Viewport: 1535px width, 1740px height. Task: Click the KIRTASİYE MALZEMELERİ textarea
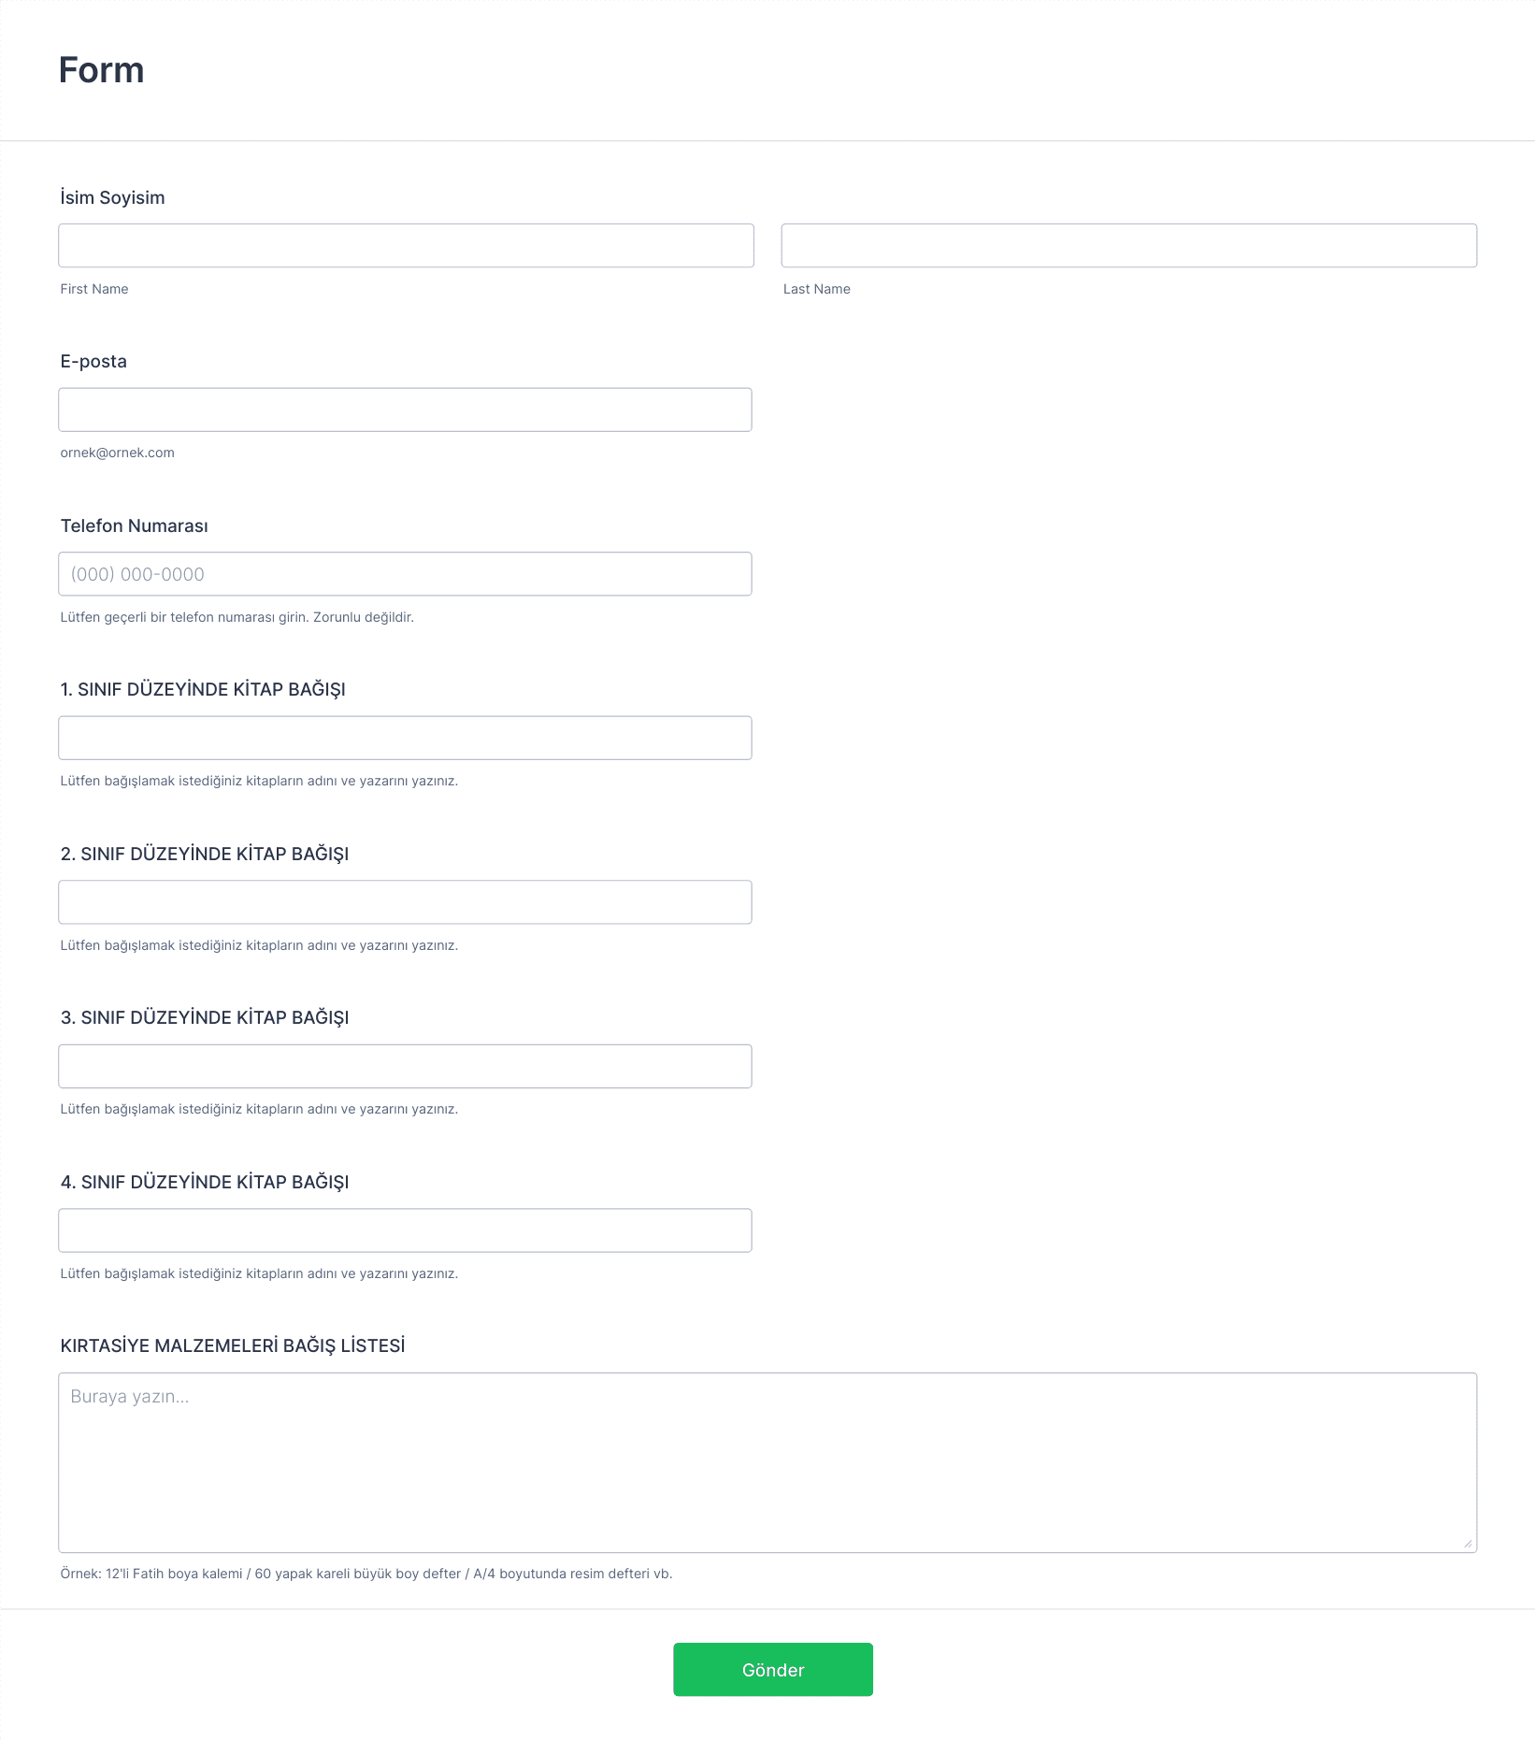pos(767,1462)
